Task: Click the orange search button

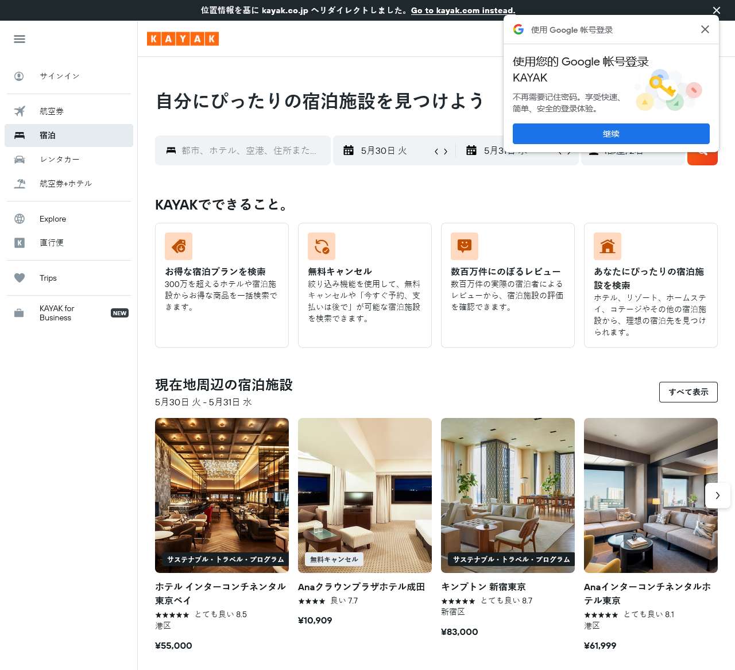Action: [x=702, y=158]
